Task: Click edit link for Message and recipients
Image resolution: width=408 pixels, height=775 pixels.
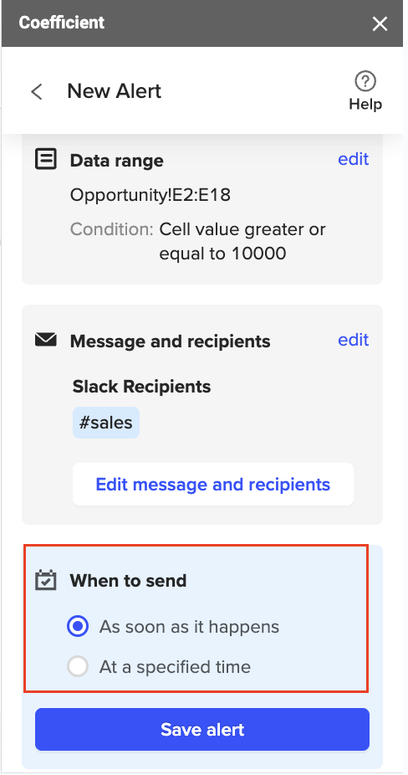Action: tap(353, 340)
